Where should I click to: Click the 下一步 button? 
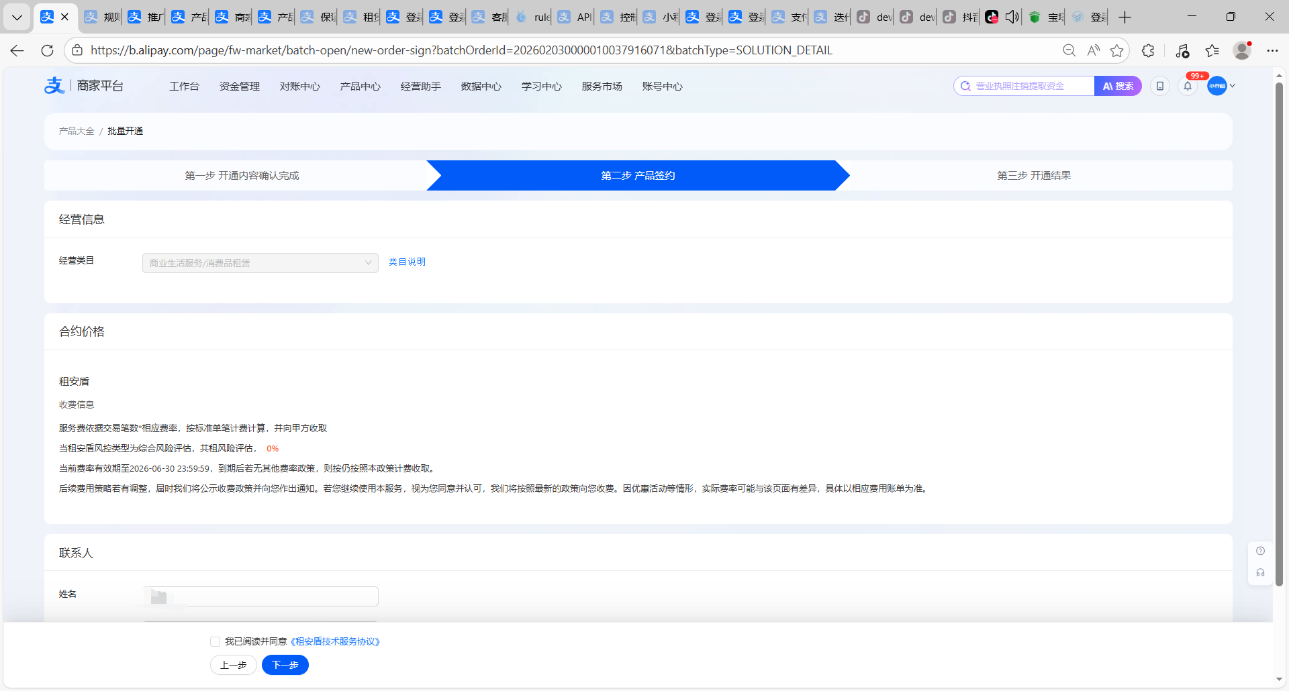(285, 665)
